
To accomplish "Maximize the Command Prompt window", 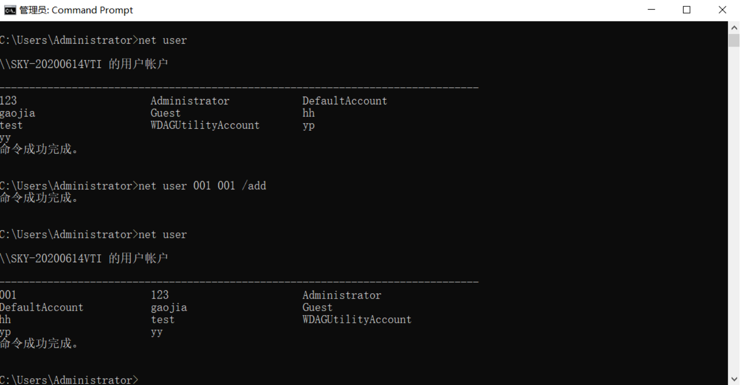I will point(687,10).
